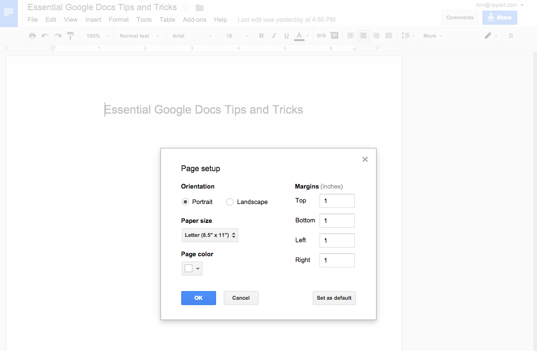Open the Comments panel
537x351 pixels.
point(460,17)
